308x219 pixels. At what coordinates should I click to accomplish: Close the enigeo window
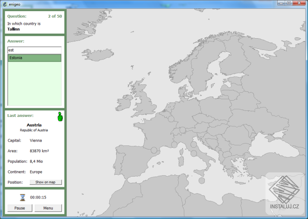point(299,3)
